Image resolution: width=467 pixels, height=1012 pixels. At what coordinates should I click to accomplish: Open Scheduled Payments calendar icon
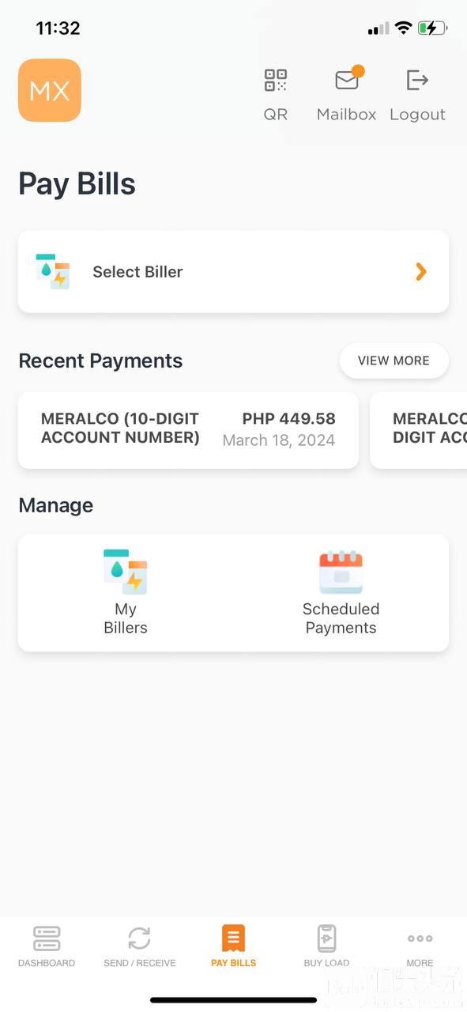tap(341, 572)
